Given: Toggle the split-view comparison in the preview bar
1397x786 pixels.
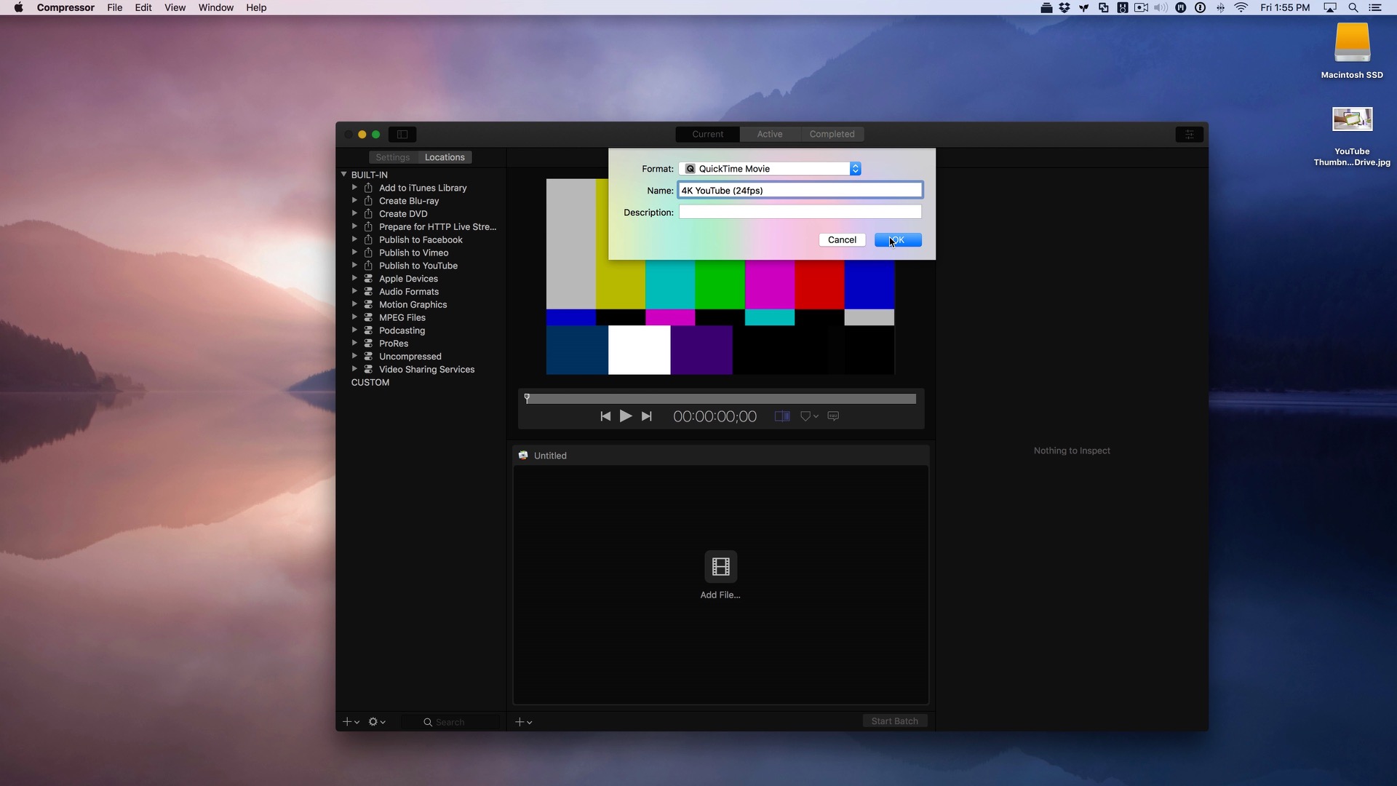Looking at the screenshot, I should click(781, 416).
